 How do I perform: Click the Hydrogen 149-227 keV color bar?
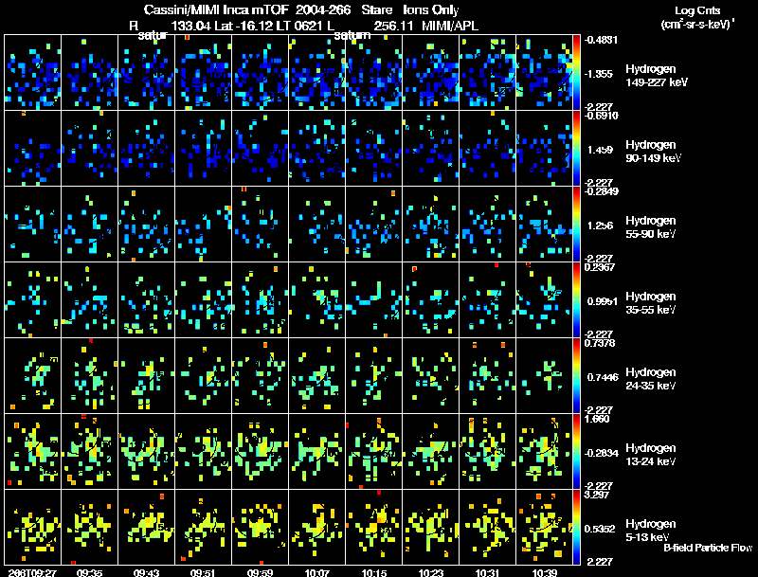coord(576,73)
